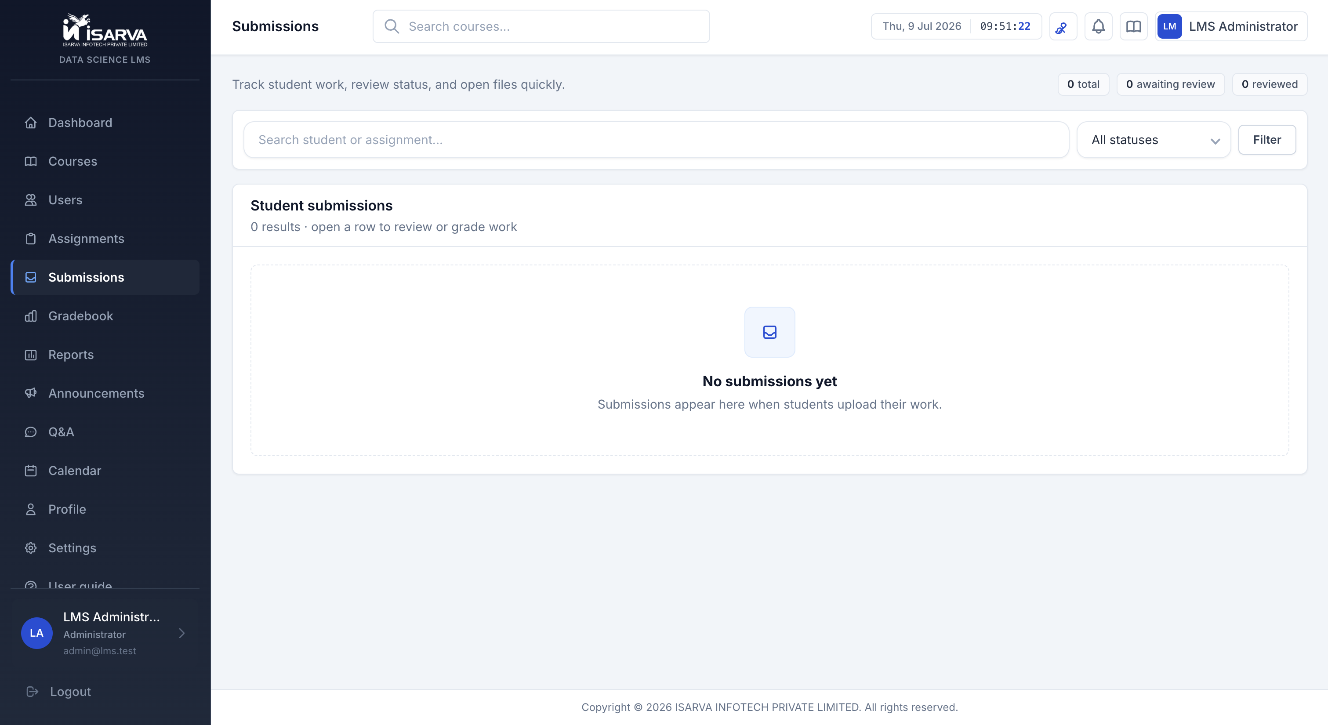The height and width of the screenshot is (725, 1328).
Task: Click the Profile person icon
Action: click(x=31, y=509)
